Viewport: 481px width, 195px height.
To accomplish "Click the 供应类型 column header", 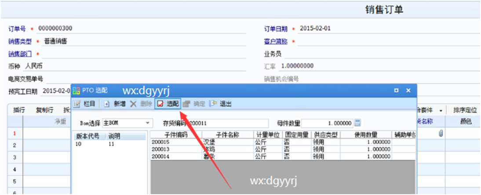I will (x=325, y=135).
